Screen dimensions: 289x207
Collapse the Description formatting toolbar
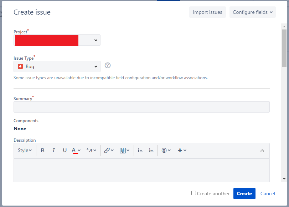tap(262, 150)
